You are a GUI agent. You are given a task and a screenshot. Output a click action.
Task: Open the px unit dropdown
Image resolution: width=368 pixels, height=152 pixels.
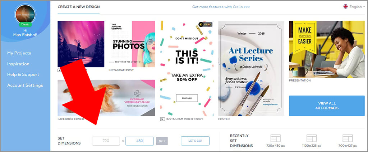coord(162,141)
